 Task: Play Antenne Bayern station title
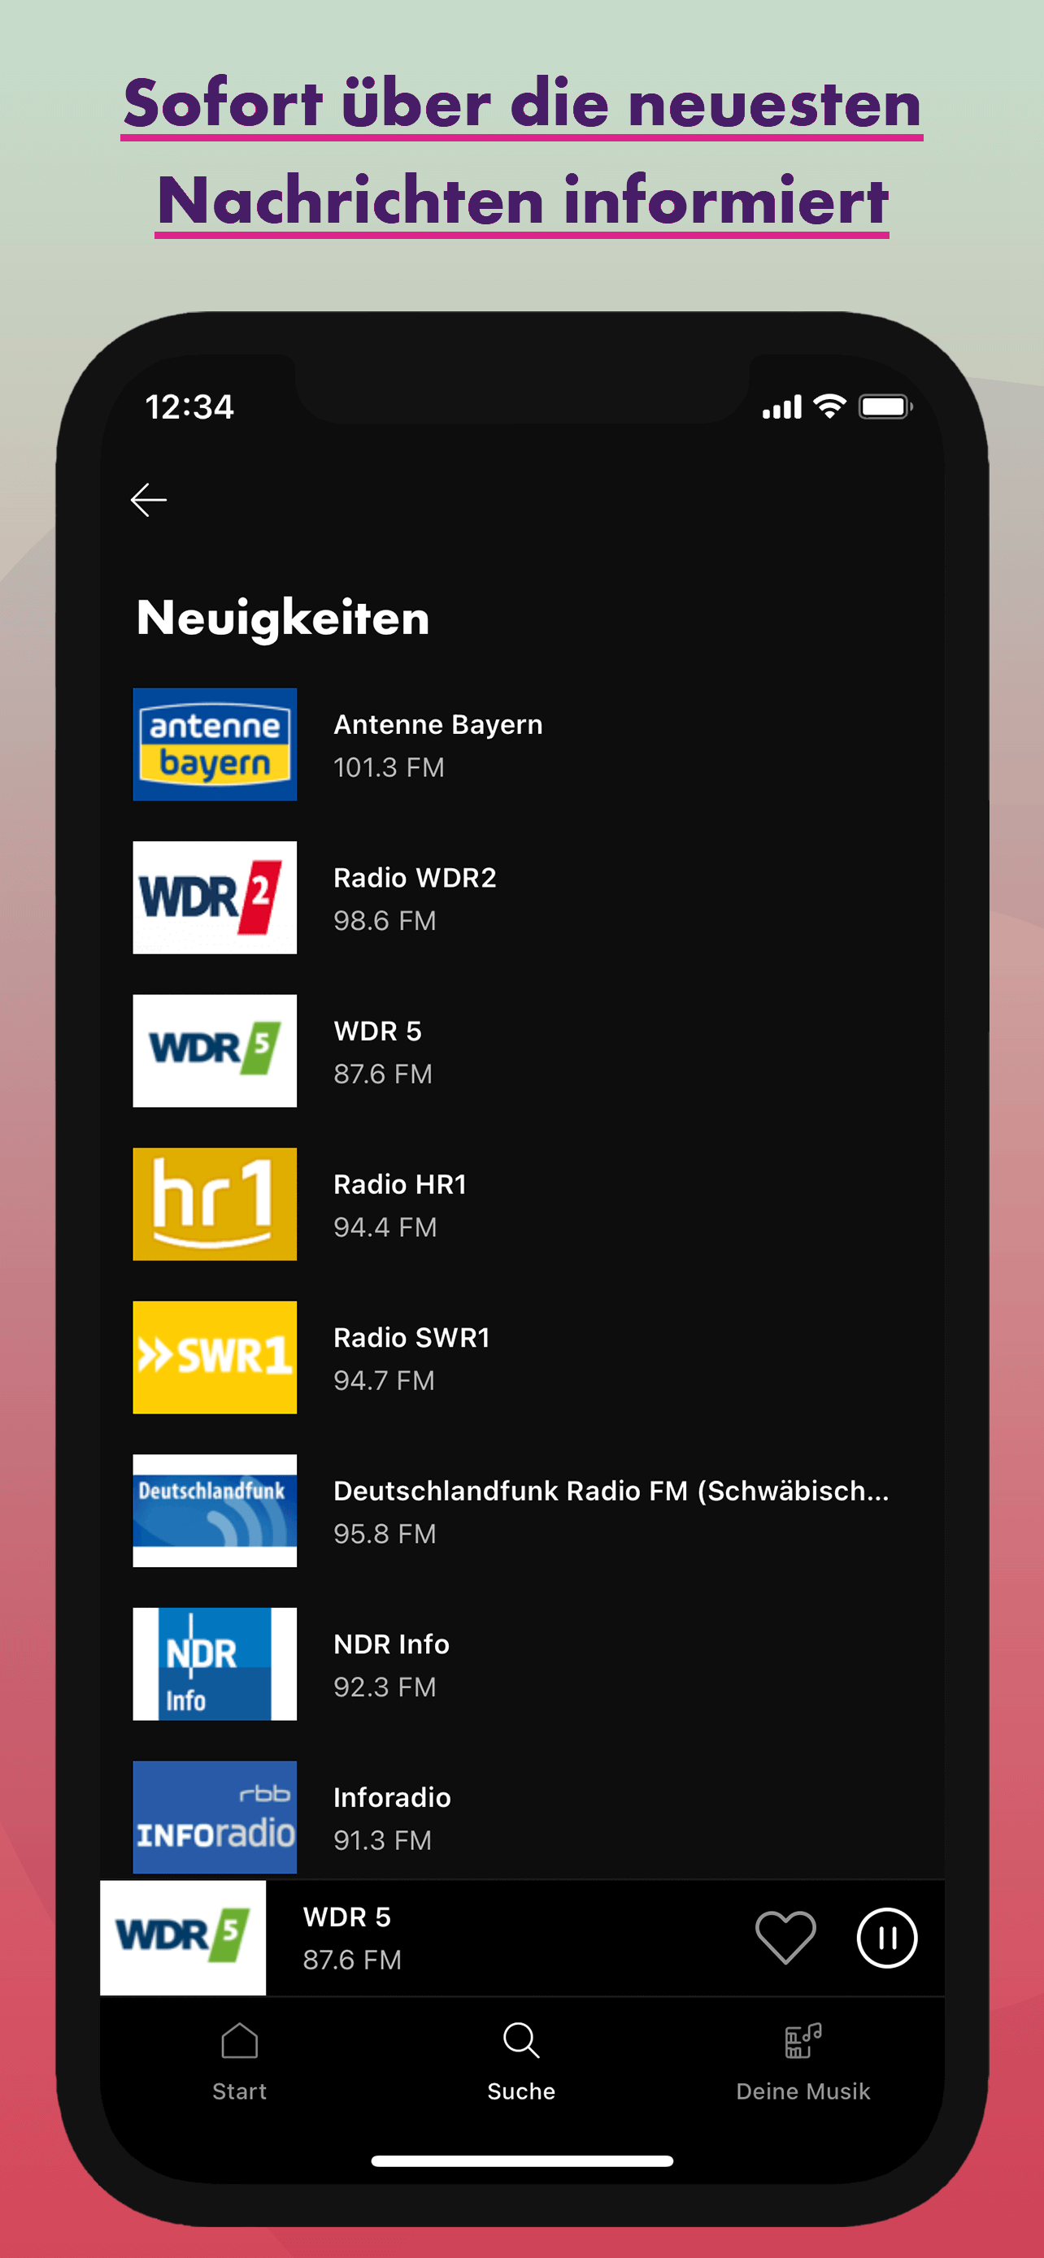coord(438,725)
